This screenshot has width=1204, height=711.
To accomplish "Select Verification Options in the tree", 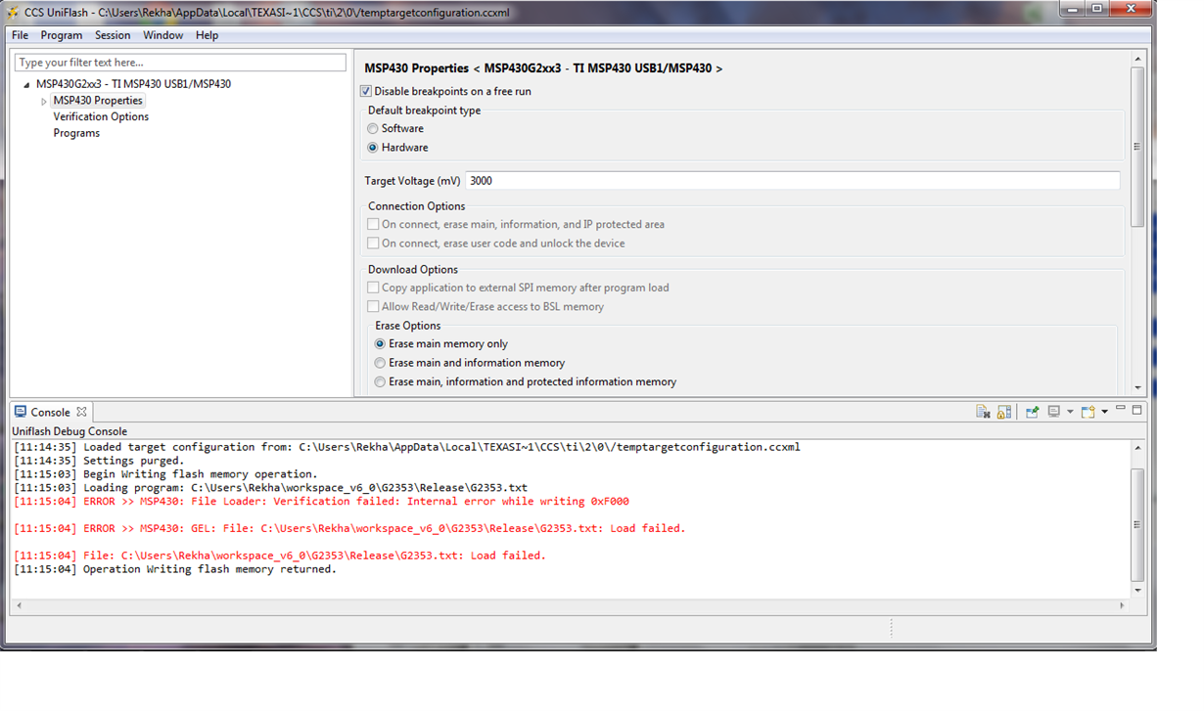I will point(101,116).
